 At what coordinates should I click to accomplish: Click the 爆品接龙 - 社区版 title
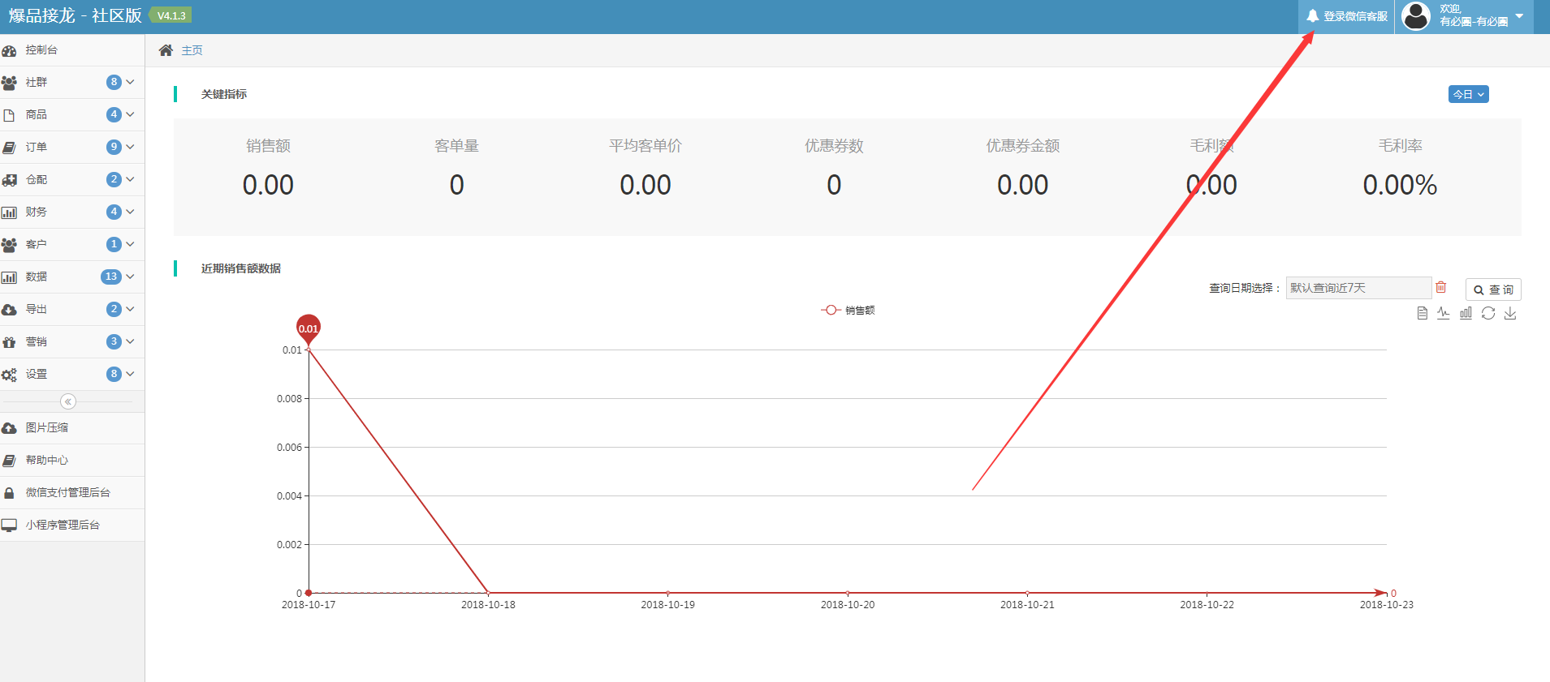click(76, 15)
